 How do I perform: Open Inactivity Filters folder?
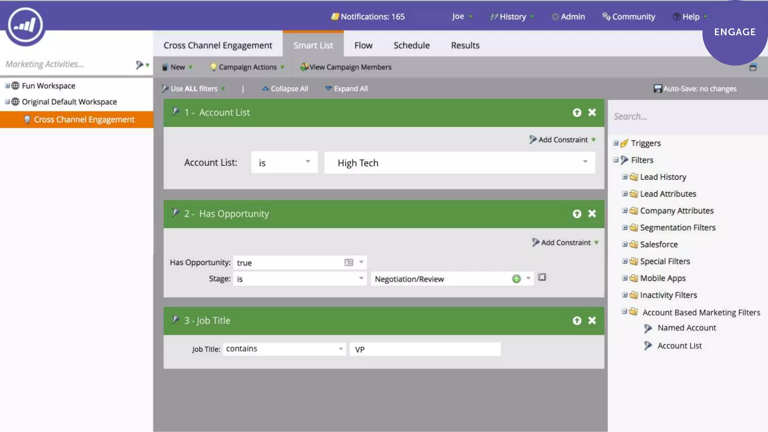668,295
